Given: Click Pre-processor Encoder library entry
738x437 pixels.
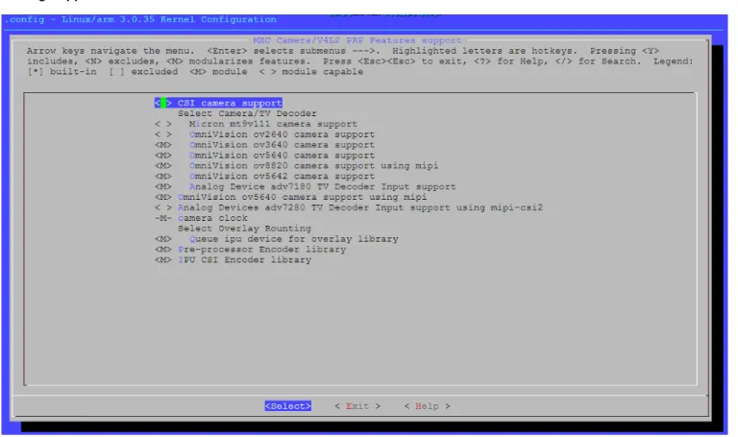Looking at the screenshot, I should pos(261,250).
